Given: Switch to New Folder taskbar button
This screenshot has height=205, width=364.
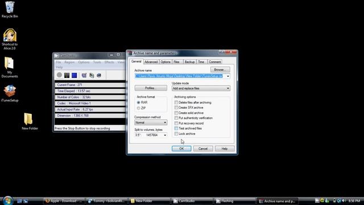Looking at the screenshot, I should point(150,201).
